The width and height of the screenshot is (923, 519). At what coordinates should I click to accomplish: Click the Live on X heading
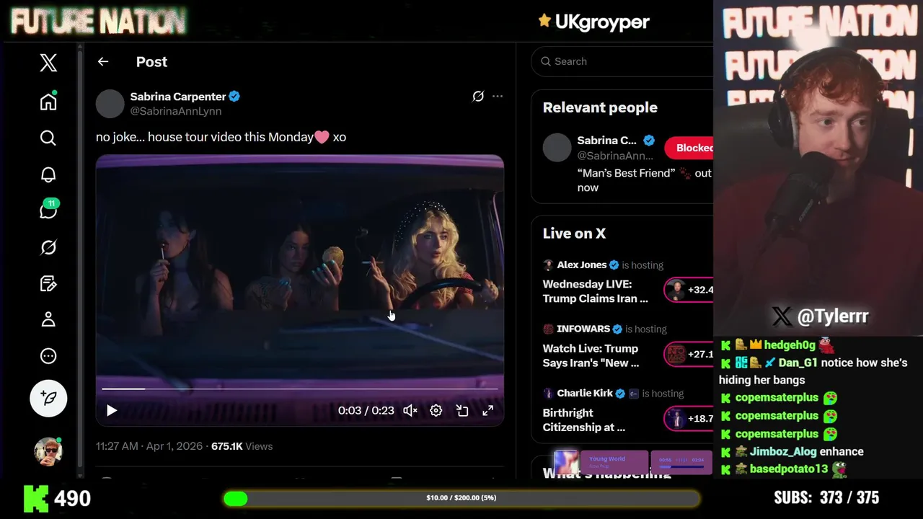tap(574, 234)
